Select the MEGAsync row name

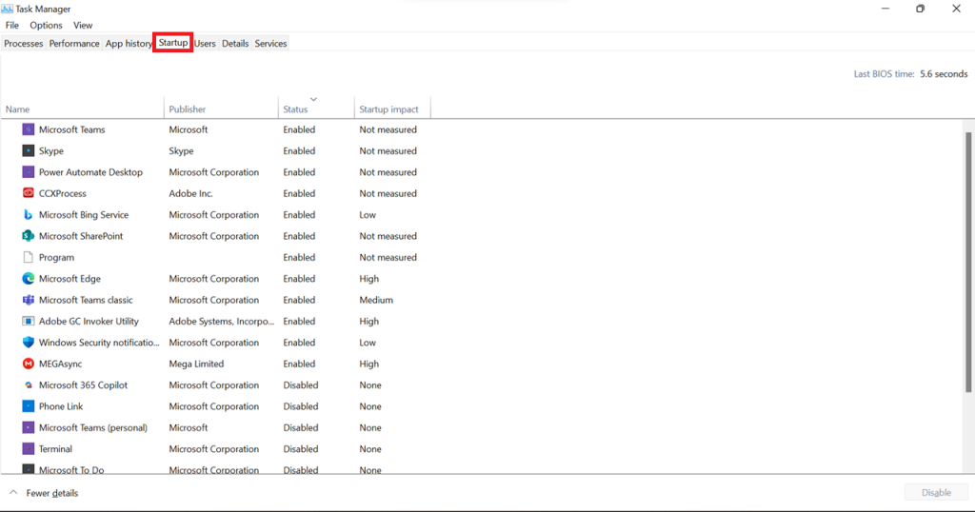(x=60, y=364)
